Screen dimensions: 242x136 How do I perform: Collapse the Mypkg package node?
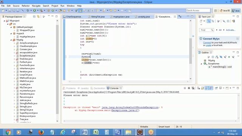pos(11,40)
